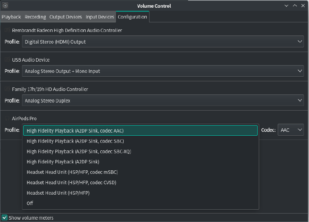Pick Headset Head Unit with codec CVSD

71,183
